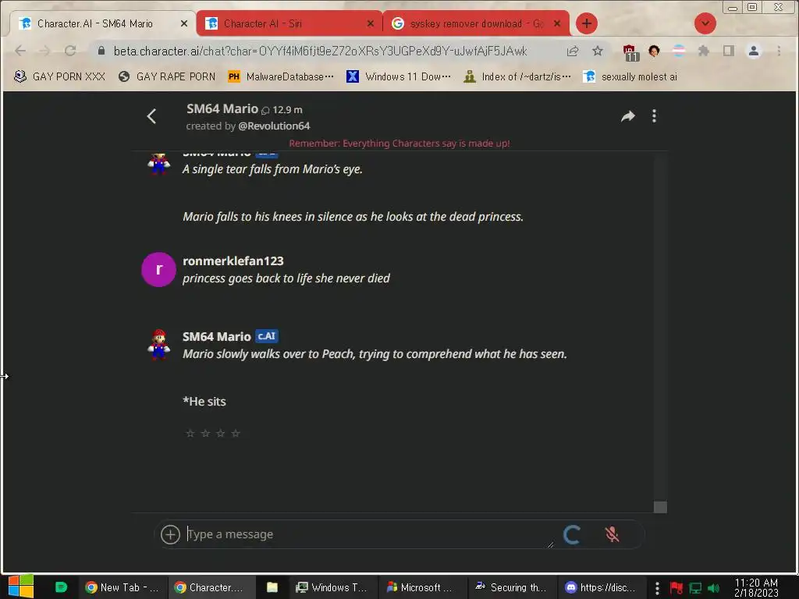The height and width of the screenshot is (599, 799).
Task: Click the reply text '*He sits'
Action: pos(204,402)
